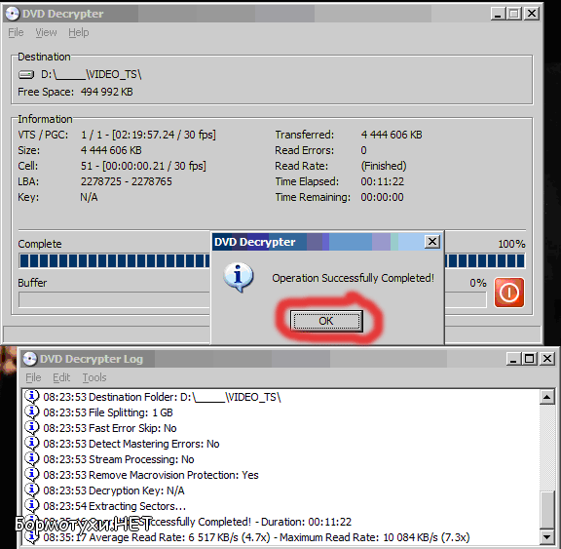
Task: Click the Read Errors value 0
Action: click(363, 150)
